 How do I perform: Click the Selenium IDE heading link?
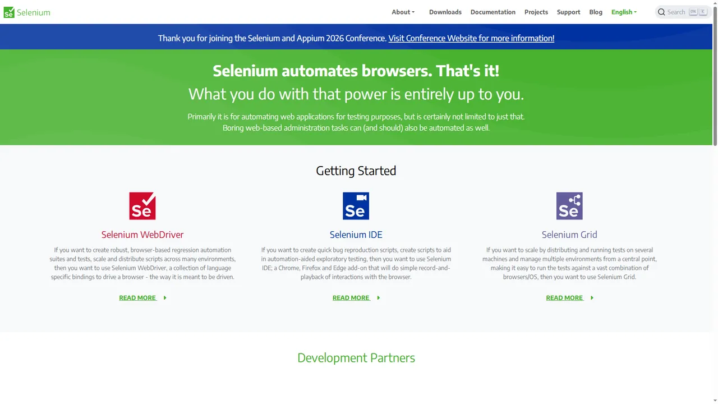tap(356, 235)
